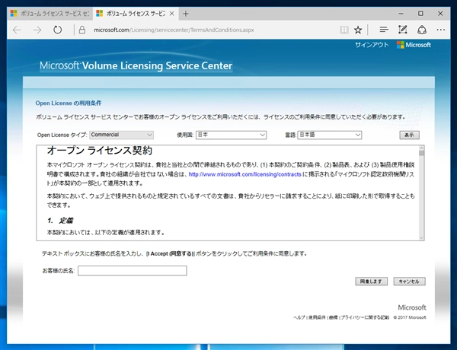Select the second active browser tab

(x=136, y=14)
